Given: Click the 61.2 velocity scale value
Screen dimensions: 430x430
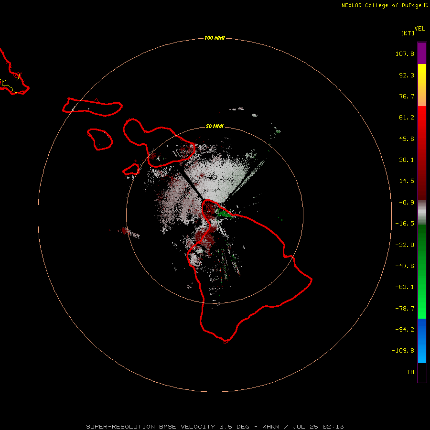Looking at the screenshot, I should tap(407, 118).
